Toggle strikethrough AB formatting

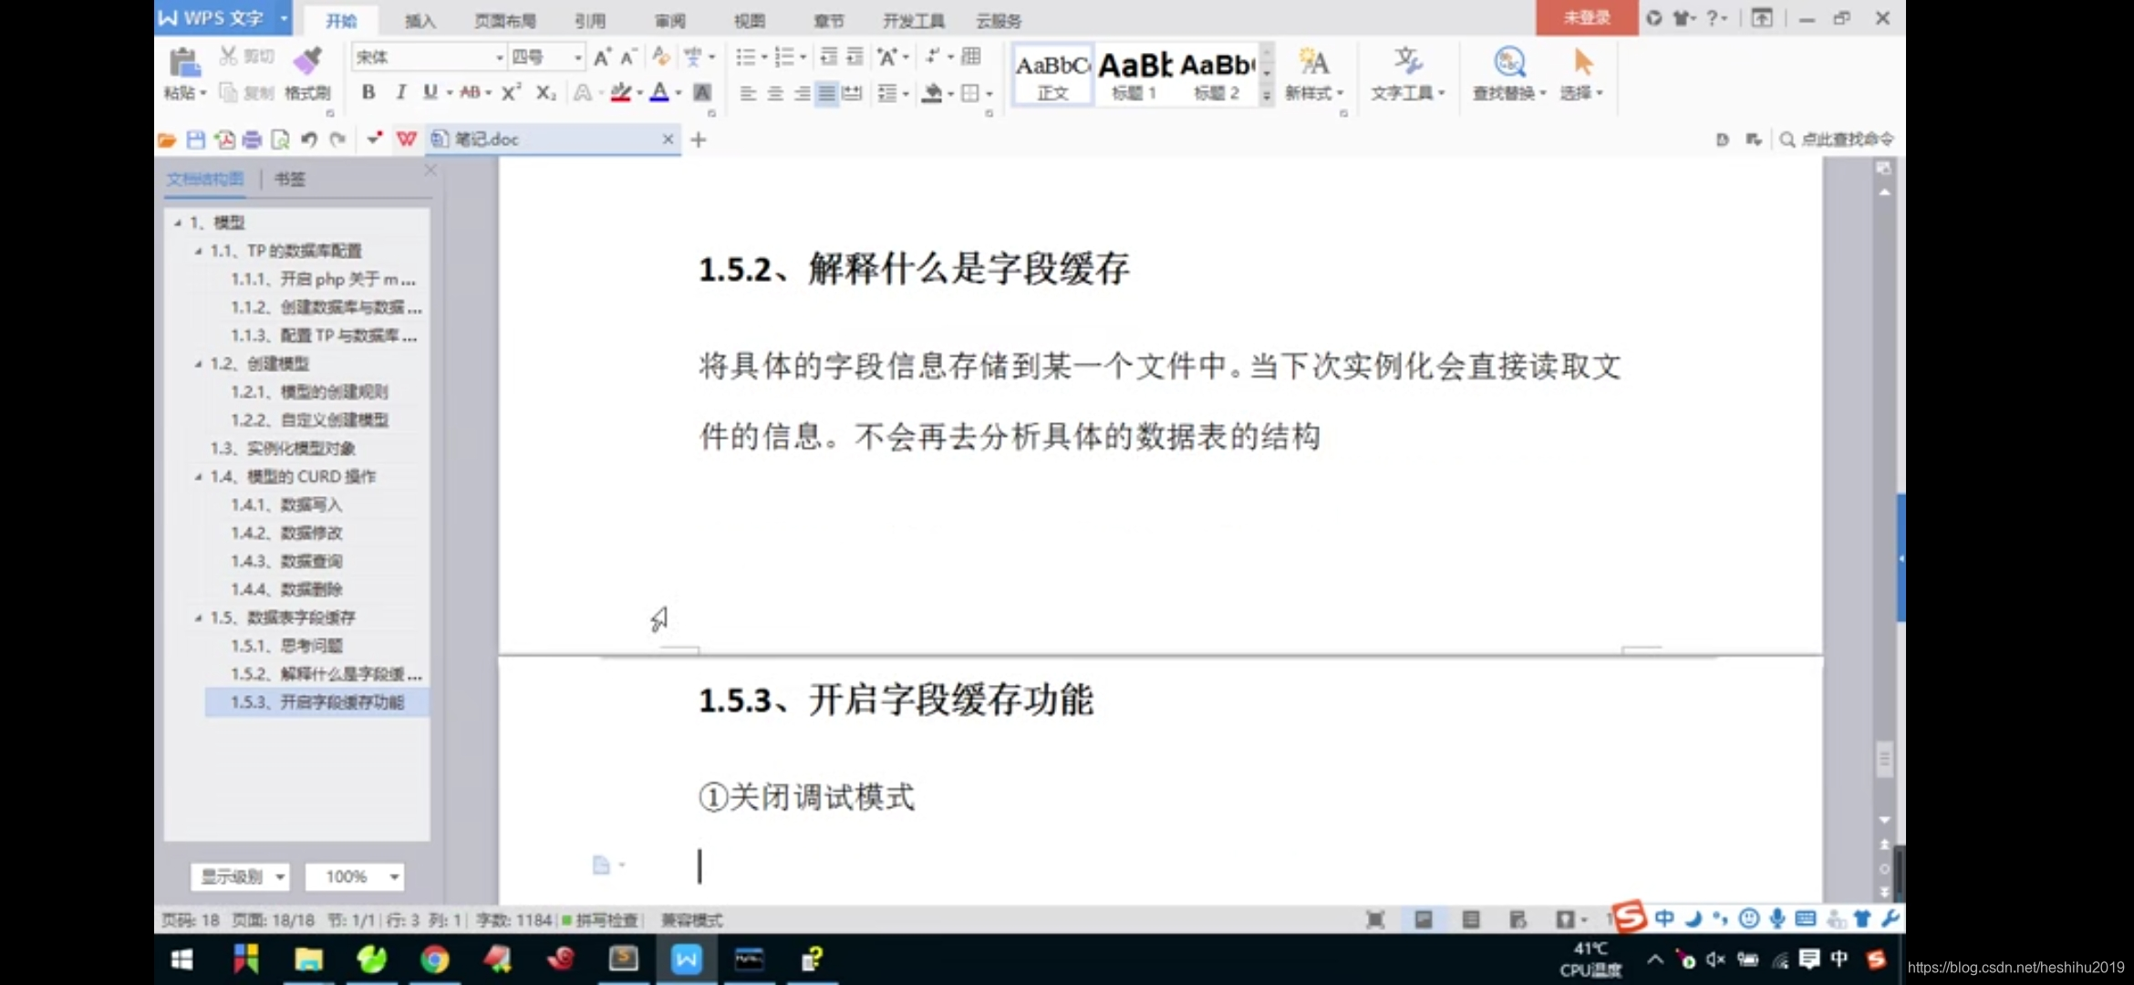pos(470,92)
